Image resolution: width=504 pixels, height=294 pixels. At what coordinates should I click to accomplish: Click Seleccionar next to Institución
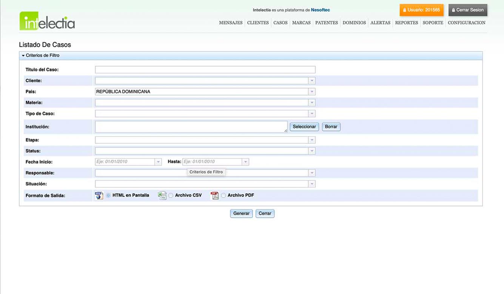[304, 127]
